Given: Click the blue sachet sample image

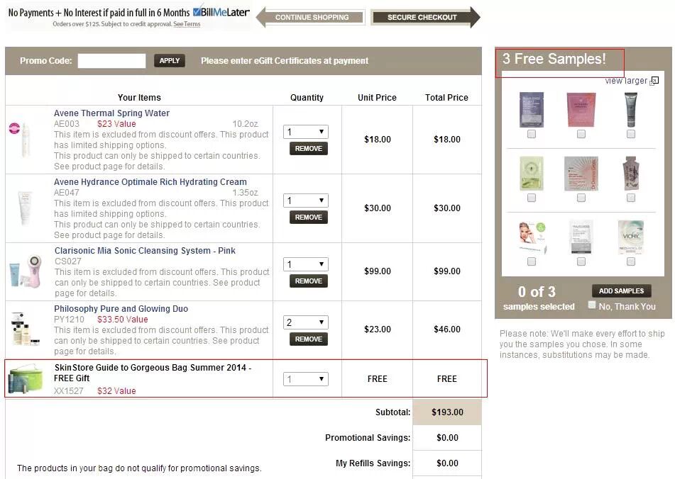Looking at the screenshot, I should coord(532,110).
